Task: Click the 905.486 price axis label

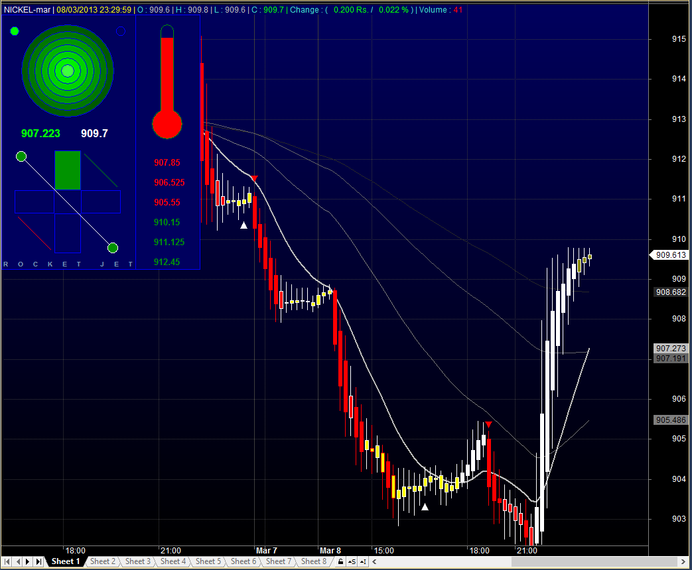Action: click(670, 420)
